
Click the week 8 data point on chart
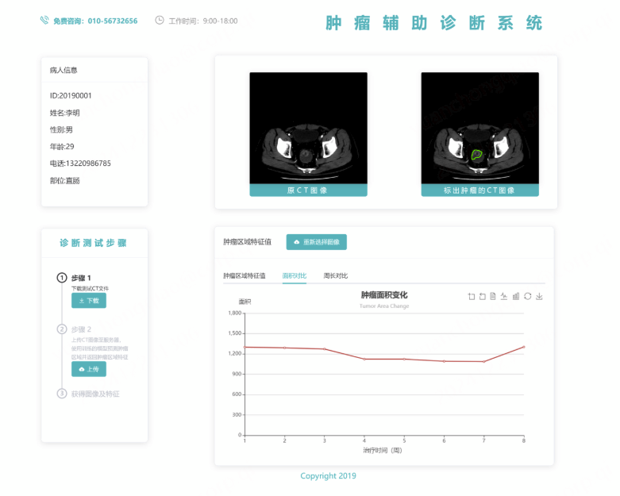coord(524,347)
